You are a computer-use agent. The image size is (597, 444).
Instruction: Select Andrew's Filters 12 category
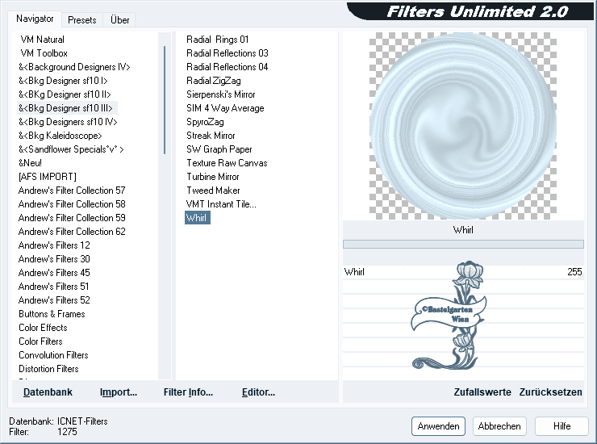[54, 245]
